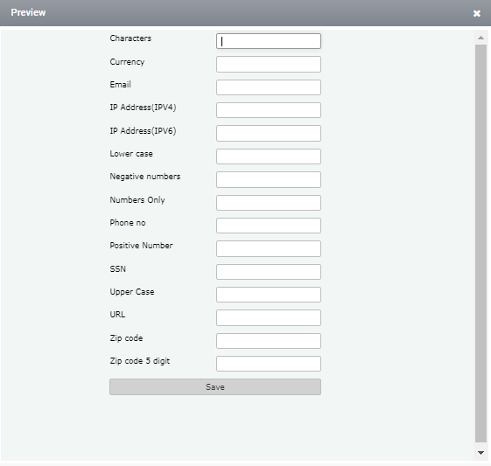Viewport: 491px width, 466px height.
Task: Focus the Negative numbers field
Action: 269,179
